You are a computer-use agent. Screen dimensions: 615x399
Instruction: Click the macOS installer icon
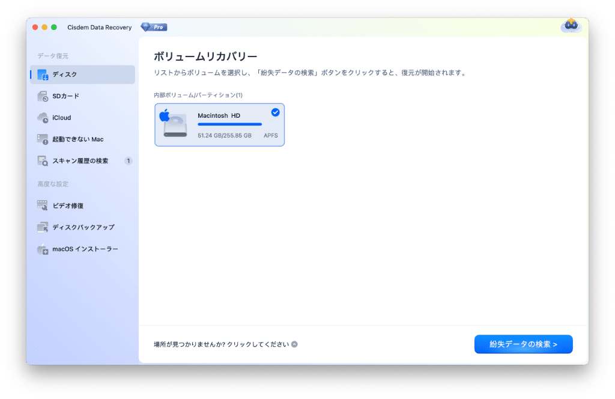[43, 249]
